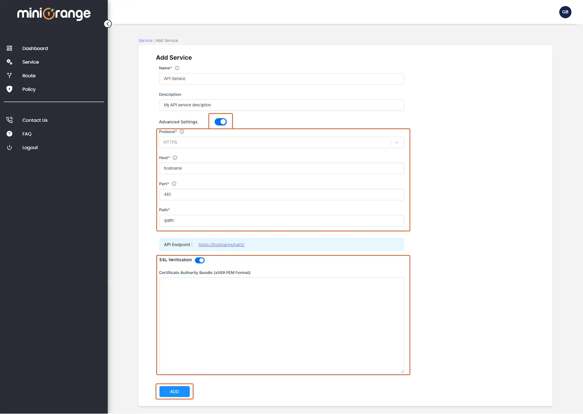Disable the Advanced Settings toggle
The width and height of the screenshot is (583, 414).
[x=220, y=122]
